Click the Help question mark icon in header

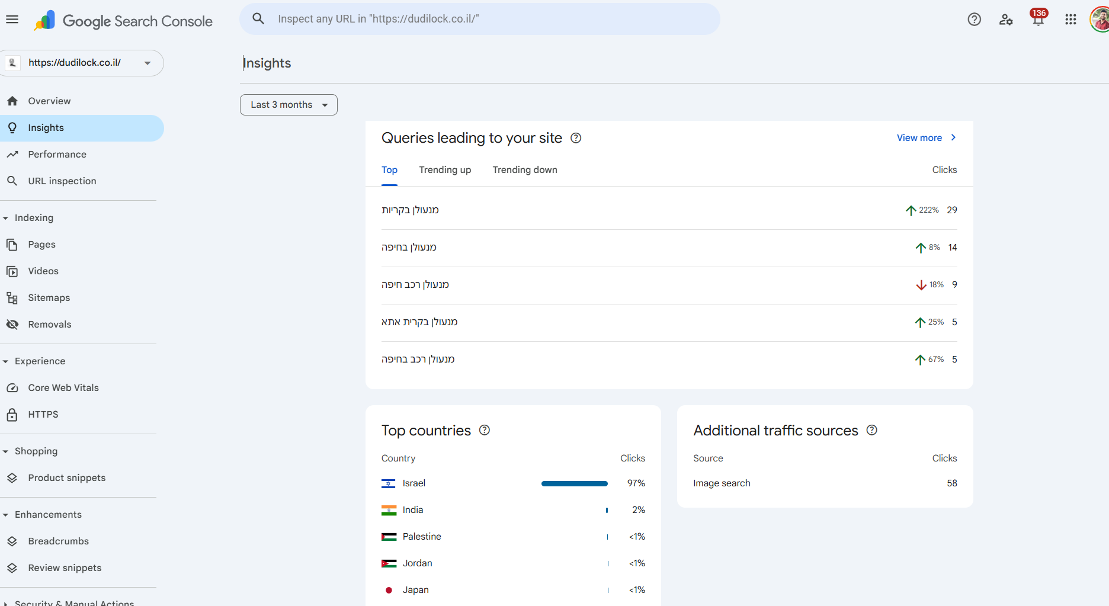click(x=974, y=20)
